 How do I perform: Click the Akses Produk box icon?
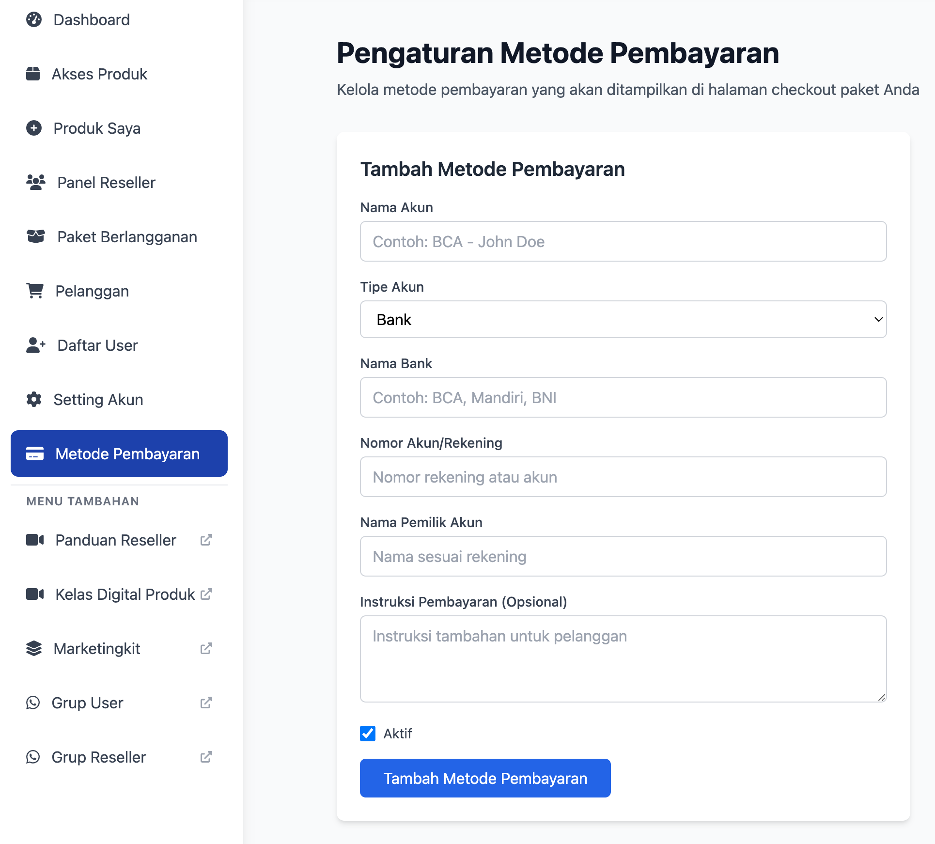[x=33, y=74]
